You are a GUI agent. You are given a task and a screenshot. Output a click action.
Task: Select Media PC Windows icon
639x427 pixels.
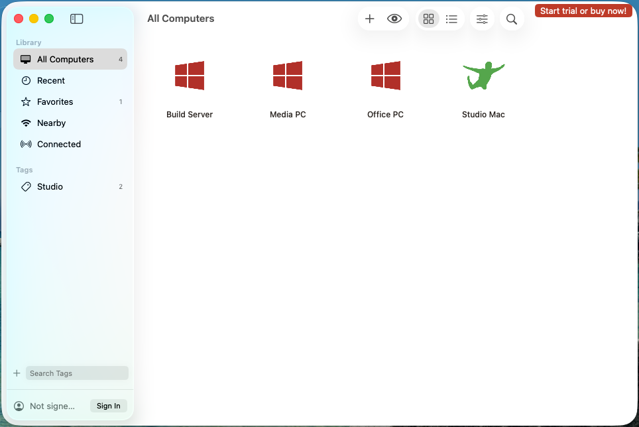[288, 76]
